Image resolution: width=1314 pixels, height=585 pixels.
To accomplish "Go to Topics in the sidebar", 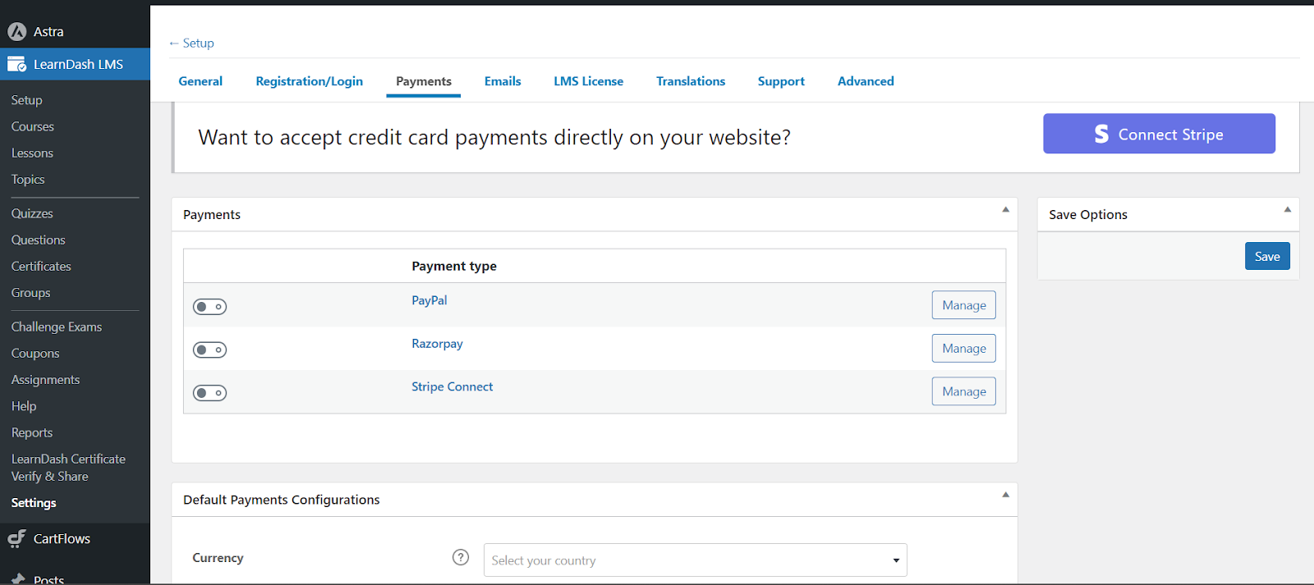I will [x=28, y=179].
